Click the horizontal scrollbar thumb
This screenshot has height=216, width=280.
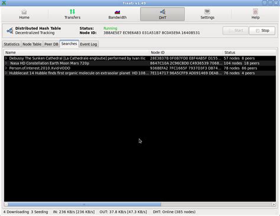point(84,205)
